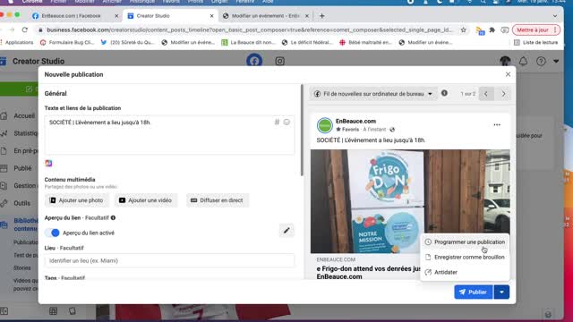Open the Chrome extensions puzzle icon
This screenshot has height=322, width=573.
coord(492,30)
